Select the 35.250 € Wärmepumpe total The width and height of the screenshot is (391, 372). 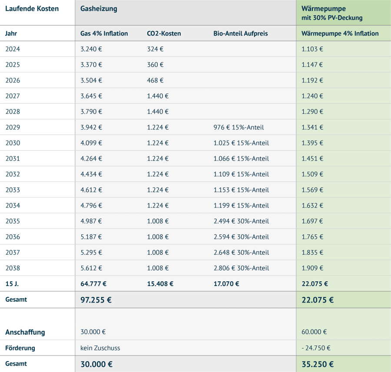pos(318,364)
